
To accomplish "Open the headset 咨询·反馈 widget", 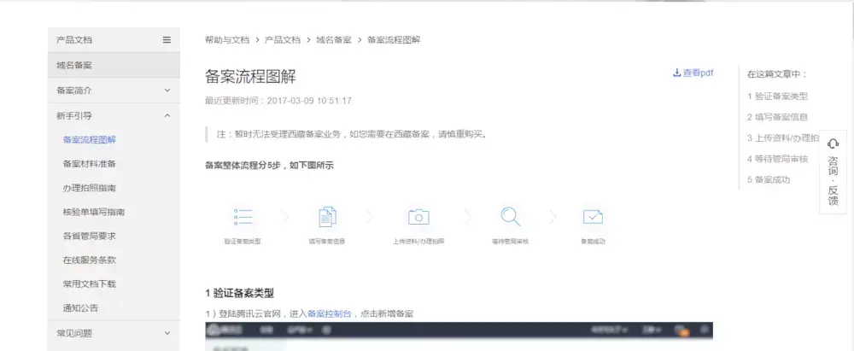I will (834, 173).
